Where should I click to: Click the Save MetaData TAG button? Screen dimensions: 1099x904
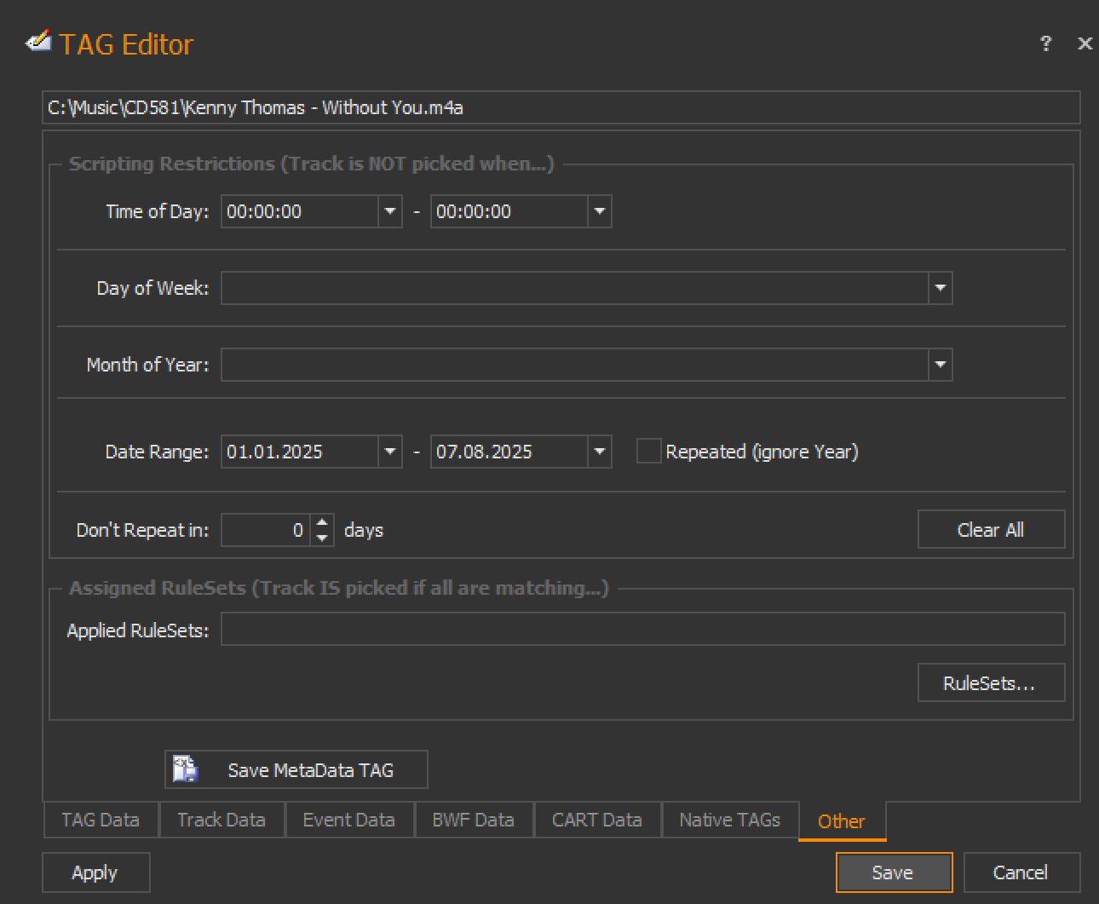pos(296,770)
